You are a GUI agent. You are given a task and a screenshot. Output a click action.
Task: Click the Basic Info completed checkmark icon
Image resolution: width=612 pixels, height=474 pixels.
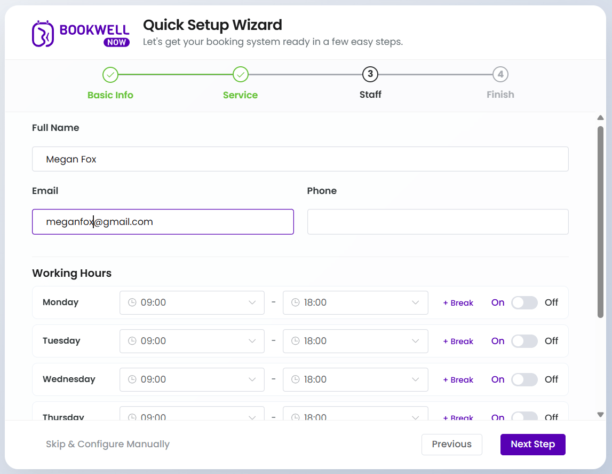click(x=110, y=74)
